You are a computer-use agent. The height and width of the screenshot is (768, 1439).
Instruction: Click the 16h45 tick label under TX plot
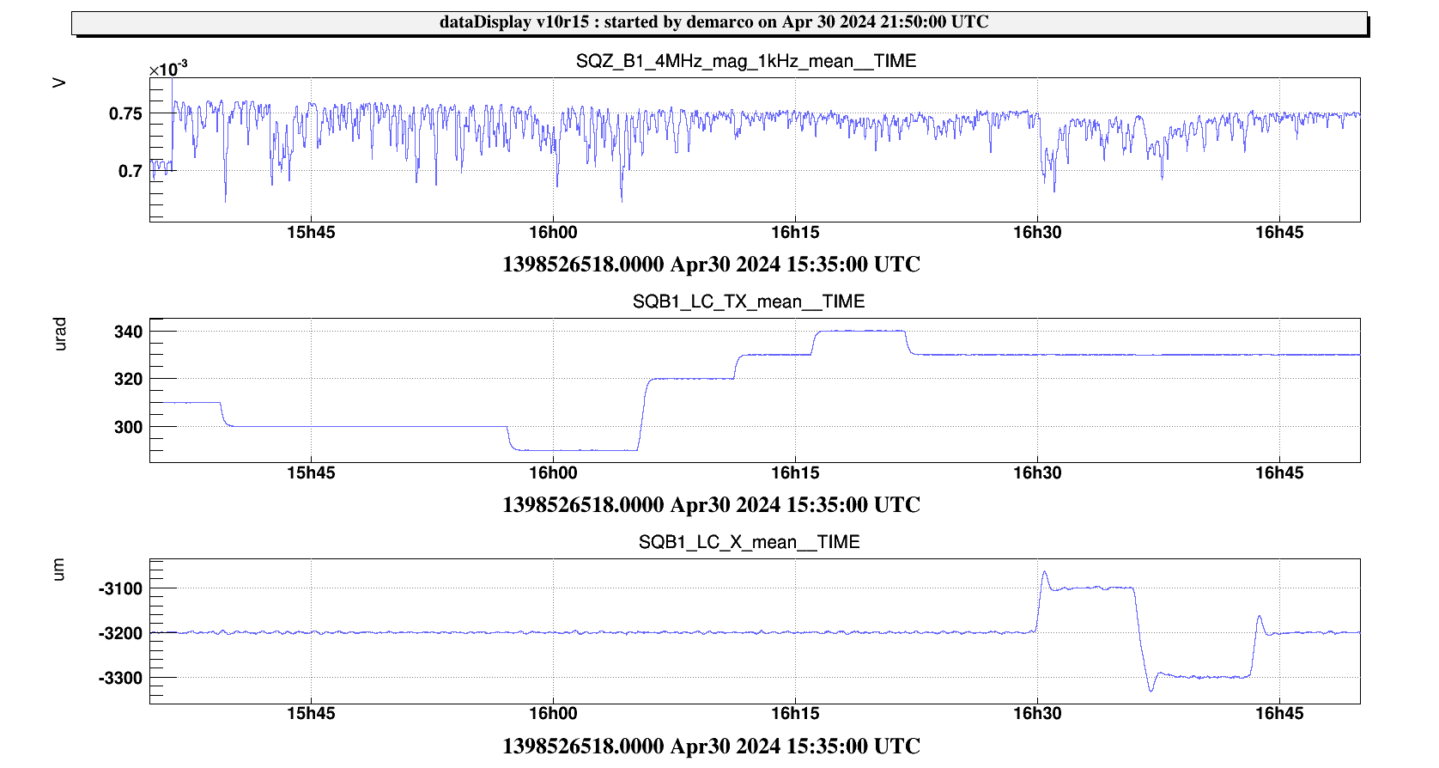1279,473
